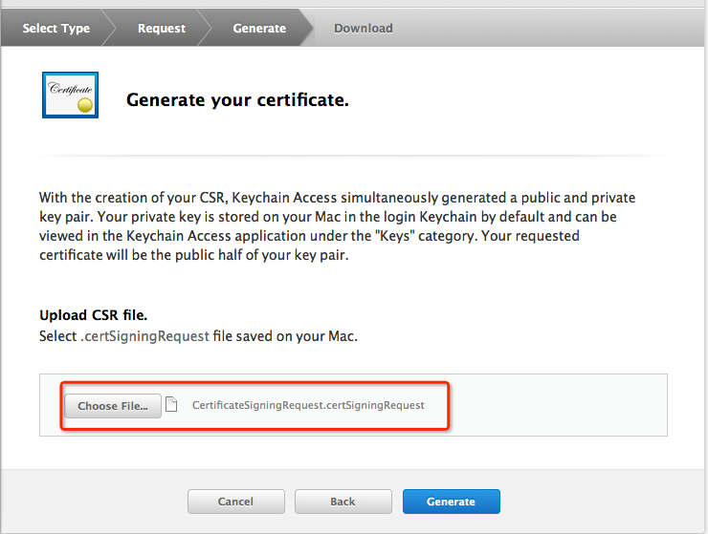Click the arrow between Generate and Download
Screen dimensions: 708x534
[x=303, y=28]
